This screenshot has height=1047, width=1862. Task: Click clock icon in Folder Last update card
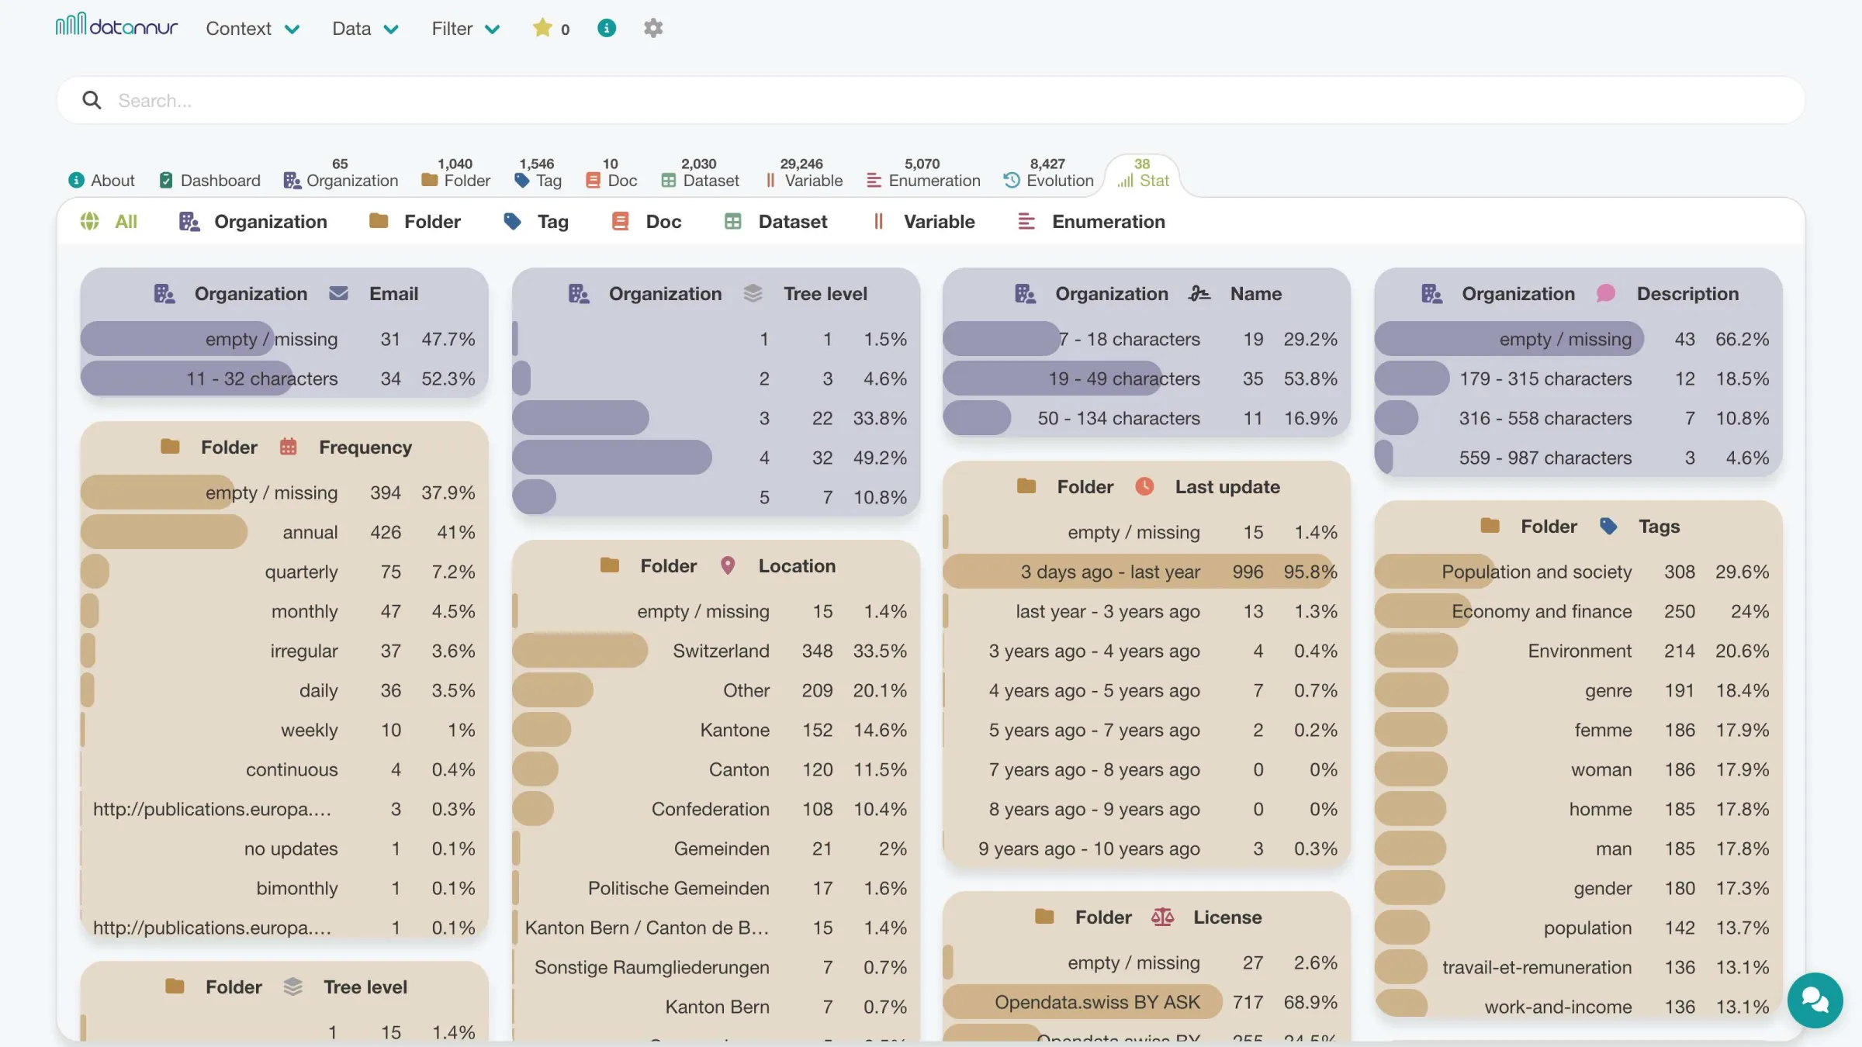click(x=1144, y=487)
